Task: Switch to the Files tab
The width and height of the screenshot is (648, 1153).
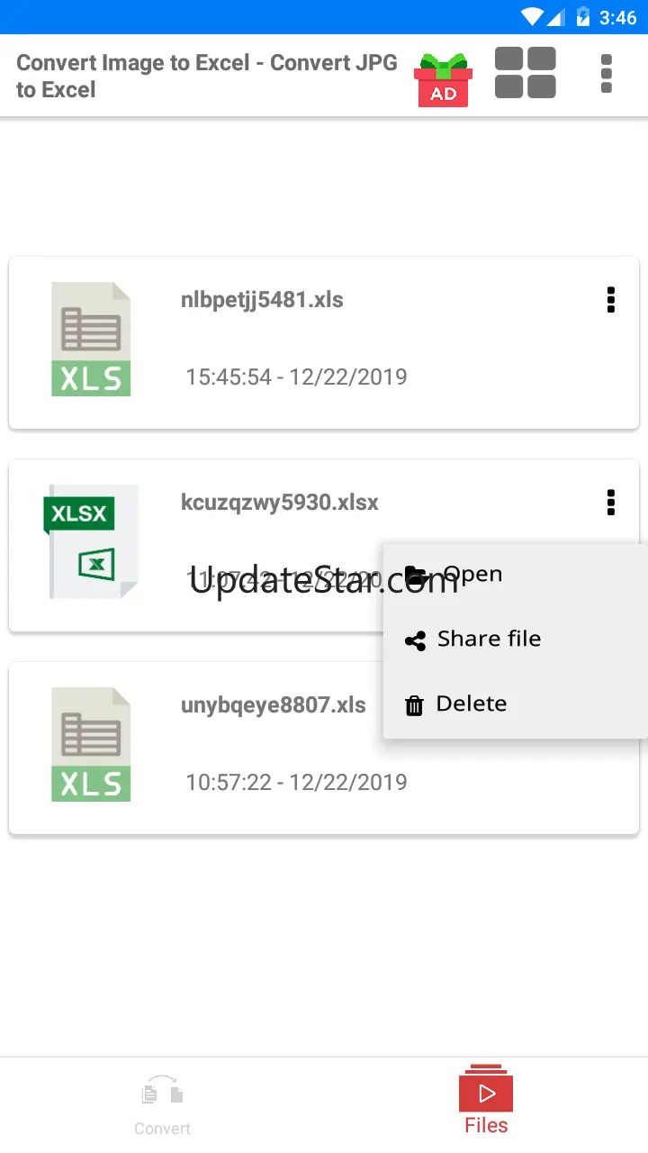Action: (x=486, y=1103)
